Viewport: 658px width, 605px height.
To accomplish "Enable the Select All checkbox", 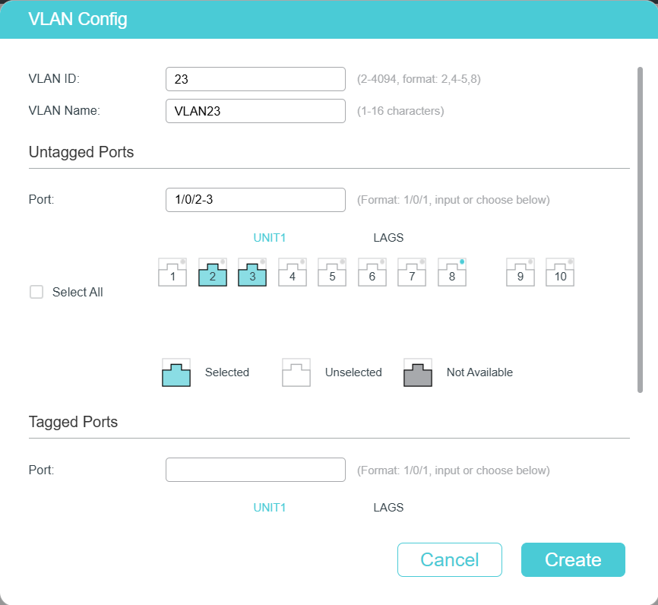I will coord(36,292).
